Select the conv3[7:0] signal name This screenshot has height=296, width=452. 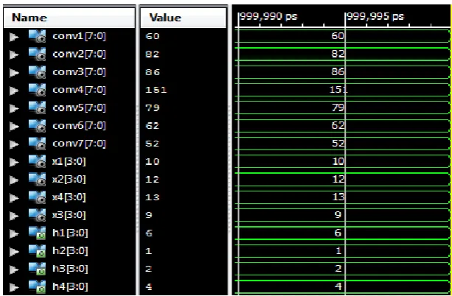pyautogui.click(x=80, y=71)
